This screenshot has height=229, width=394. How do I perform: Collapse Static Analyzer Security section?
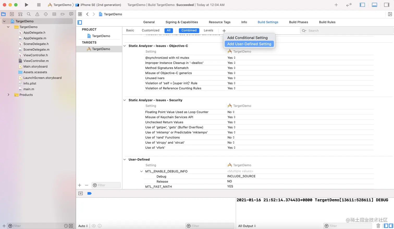coord(125,100)
